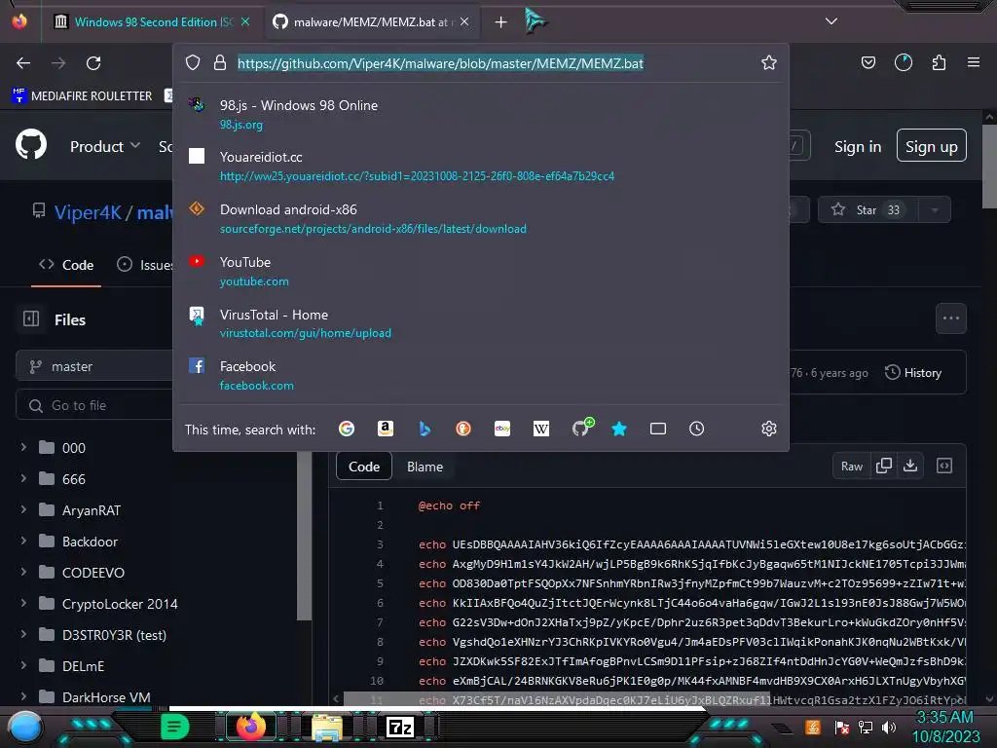
Task: Open the Pocket save icon
Action: [868, 62]
